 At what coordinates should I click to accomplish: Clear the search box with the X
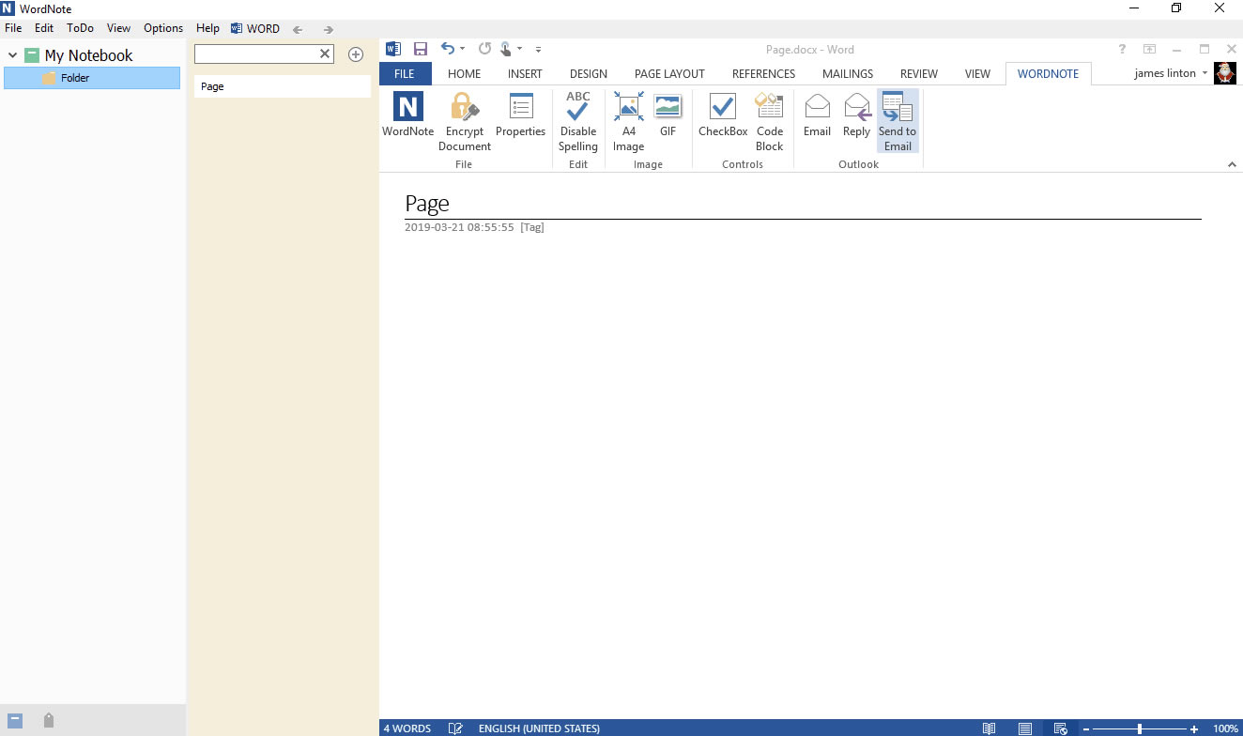coord(324,54)
